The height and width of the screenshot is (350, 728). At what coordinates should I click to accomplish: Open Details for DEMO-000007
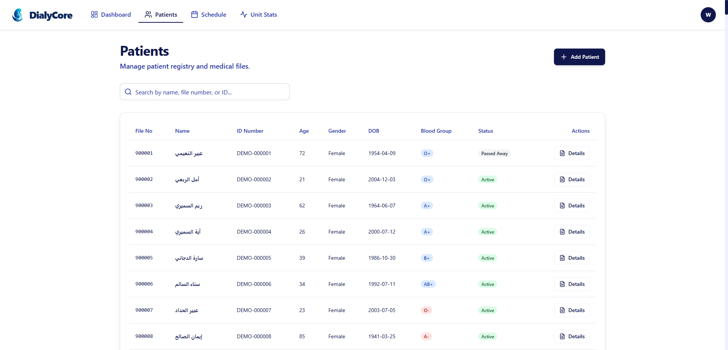click(x=572, y=310)
